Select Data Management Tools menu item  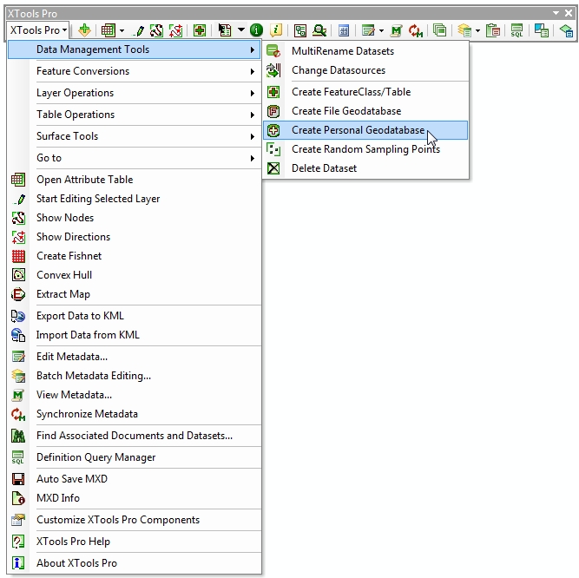pos(135,49)
